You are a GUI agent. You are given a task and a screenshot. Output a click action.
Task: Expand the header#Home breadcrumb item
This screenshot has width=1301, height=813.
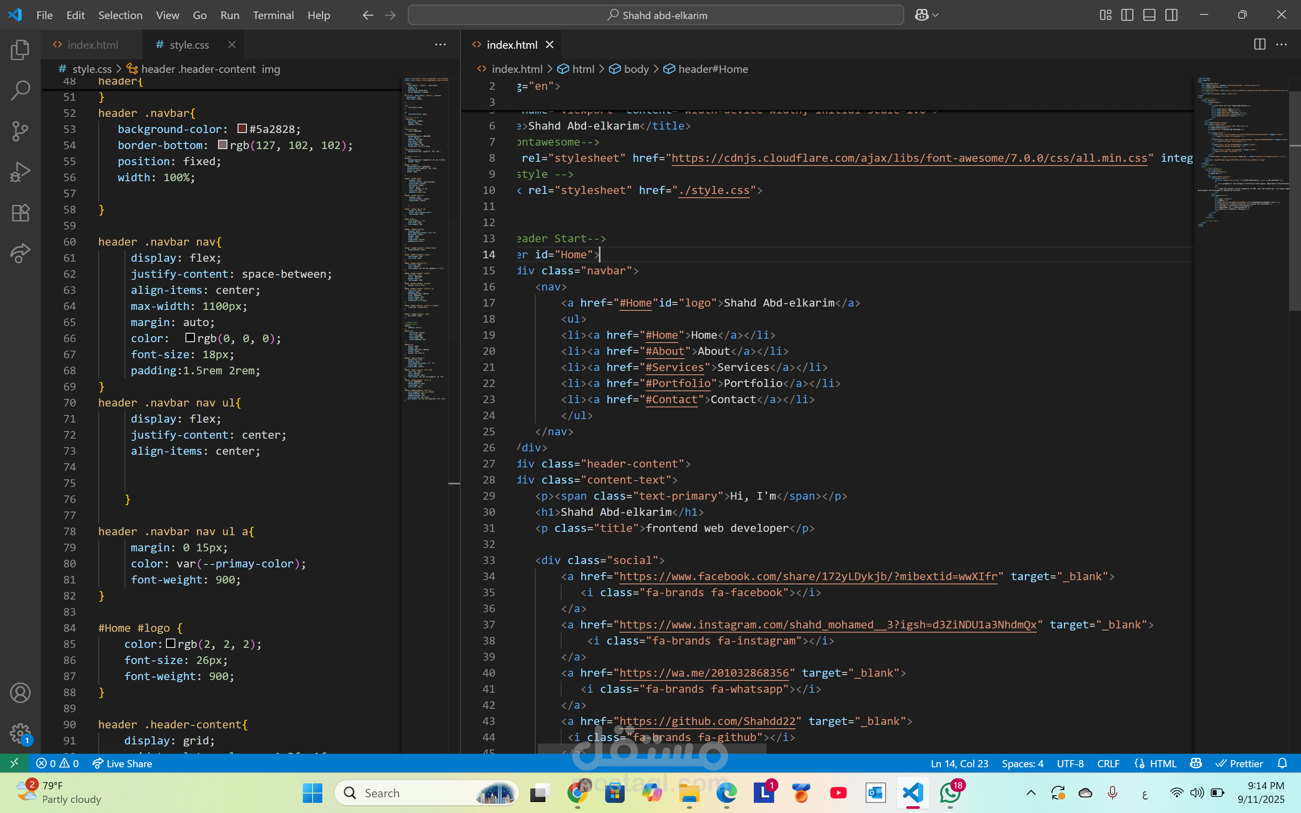(712, 69)
